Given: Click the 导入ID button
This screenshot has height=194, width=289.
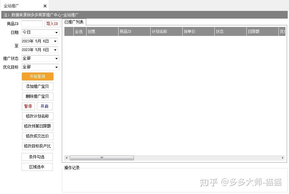Looking at the screenshot, I should tap(52, 24).
